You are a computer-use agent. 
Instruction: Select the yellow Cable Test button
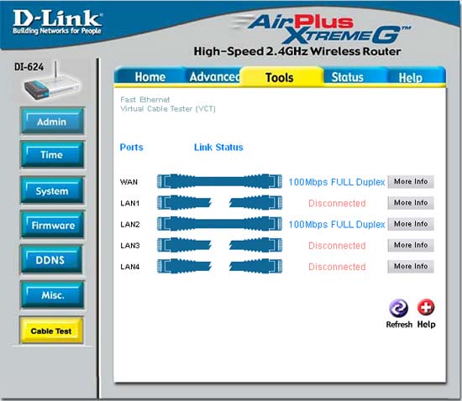click(51, 331)
